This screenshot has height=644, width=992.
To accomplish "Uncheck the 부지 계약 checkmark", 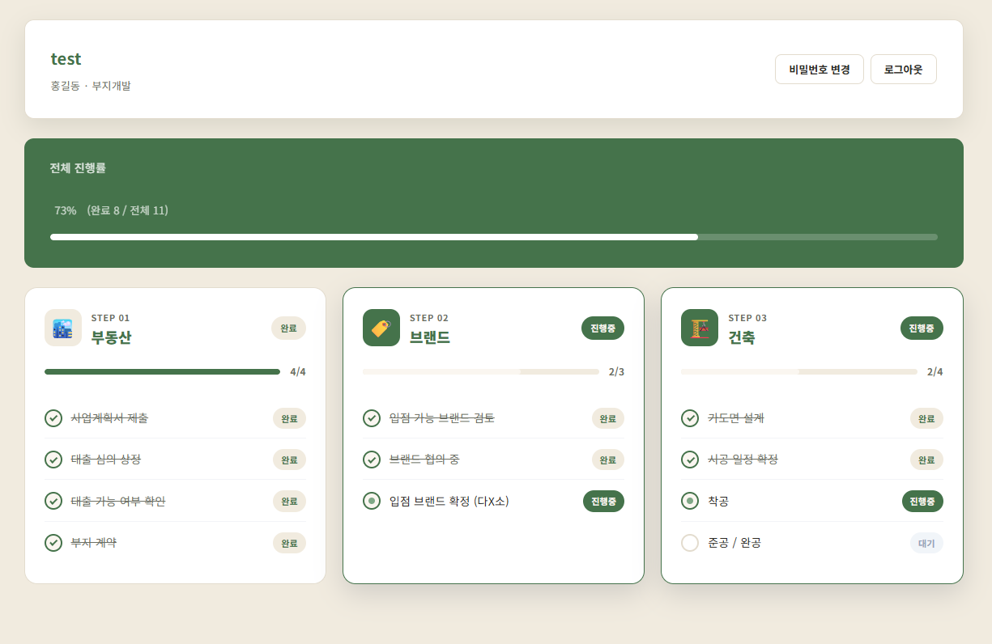I will click(53, 543).
